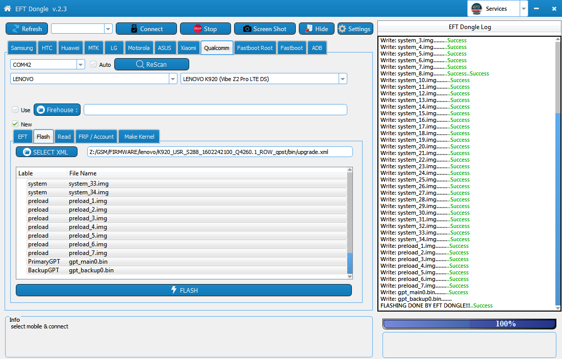
Task: Click the Screen Shot button
Action: click(x=265, y=29)
